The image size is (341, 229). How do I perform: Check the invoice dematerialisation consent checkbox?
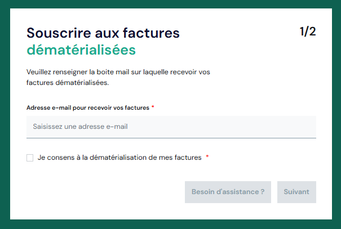tap(30, 158)
